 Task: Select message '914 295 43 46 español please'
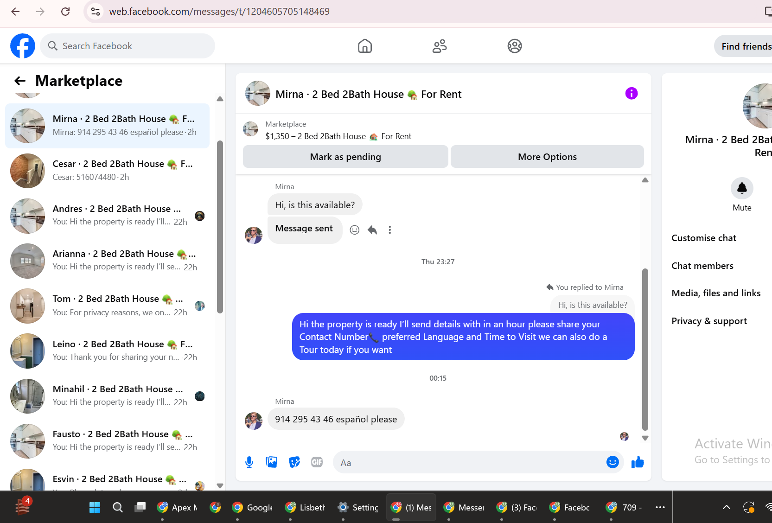click(336, 419)
